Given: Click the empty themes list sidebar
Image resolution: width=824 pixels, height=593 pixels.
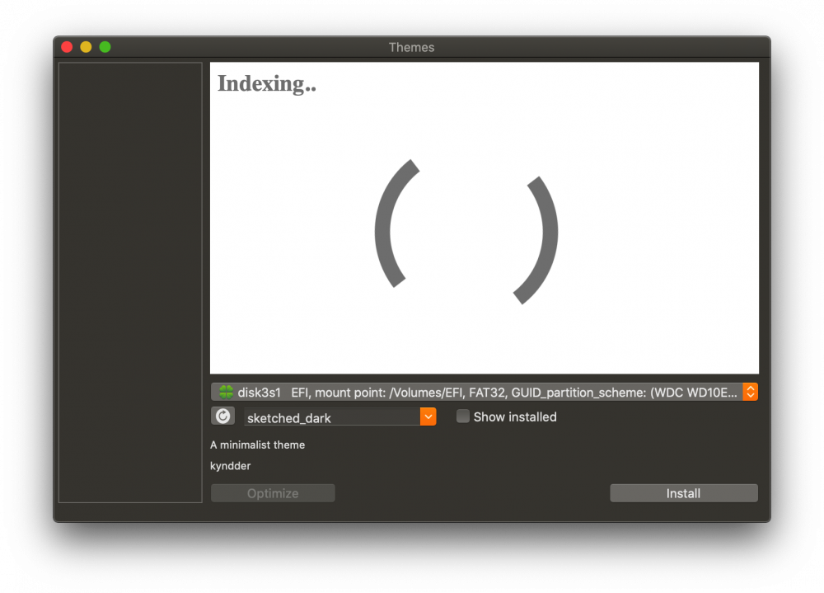Looking at the screenshot, I should (130, 283).
